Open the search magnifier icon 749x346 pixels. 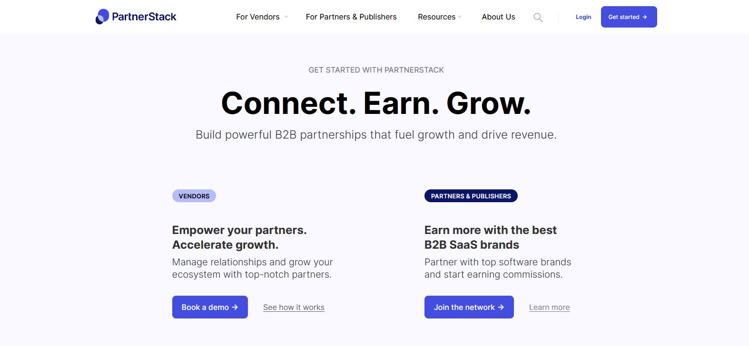point(538,18)
